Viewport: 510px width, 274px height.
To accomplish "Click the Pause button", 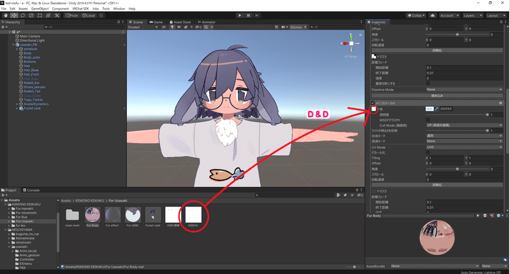I will tap(249, 15).
